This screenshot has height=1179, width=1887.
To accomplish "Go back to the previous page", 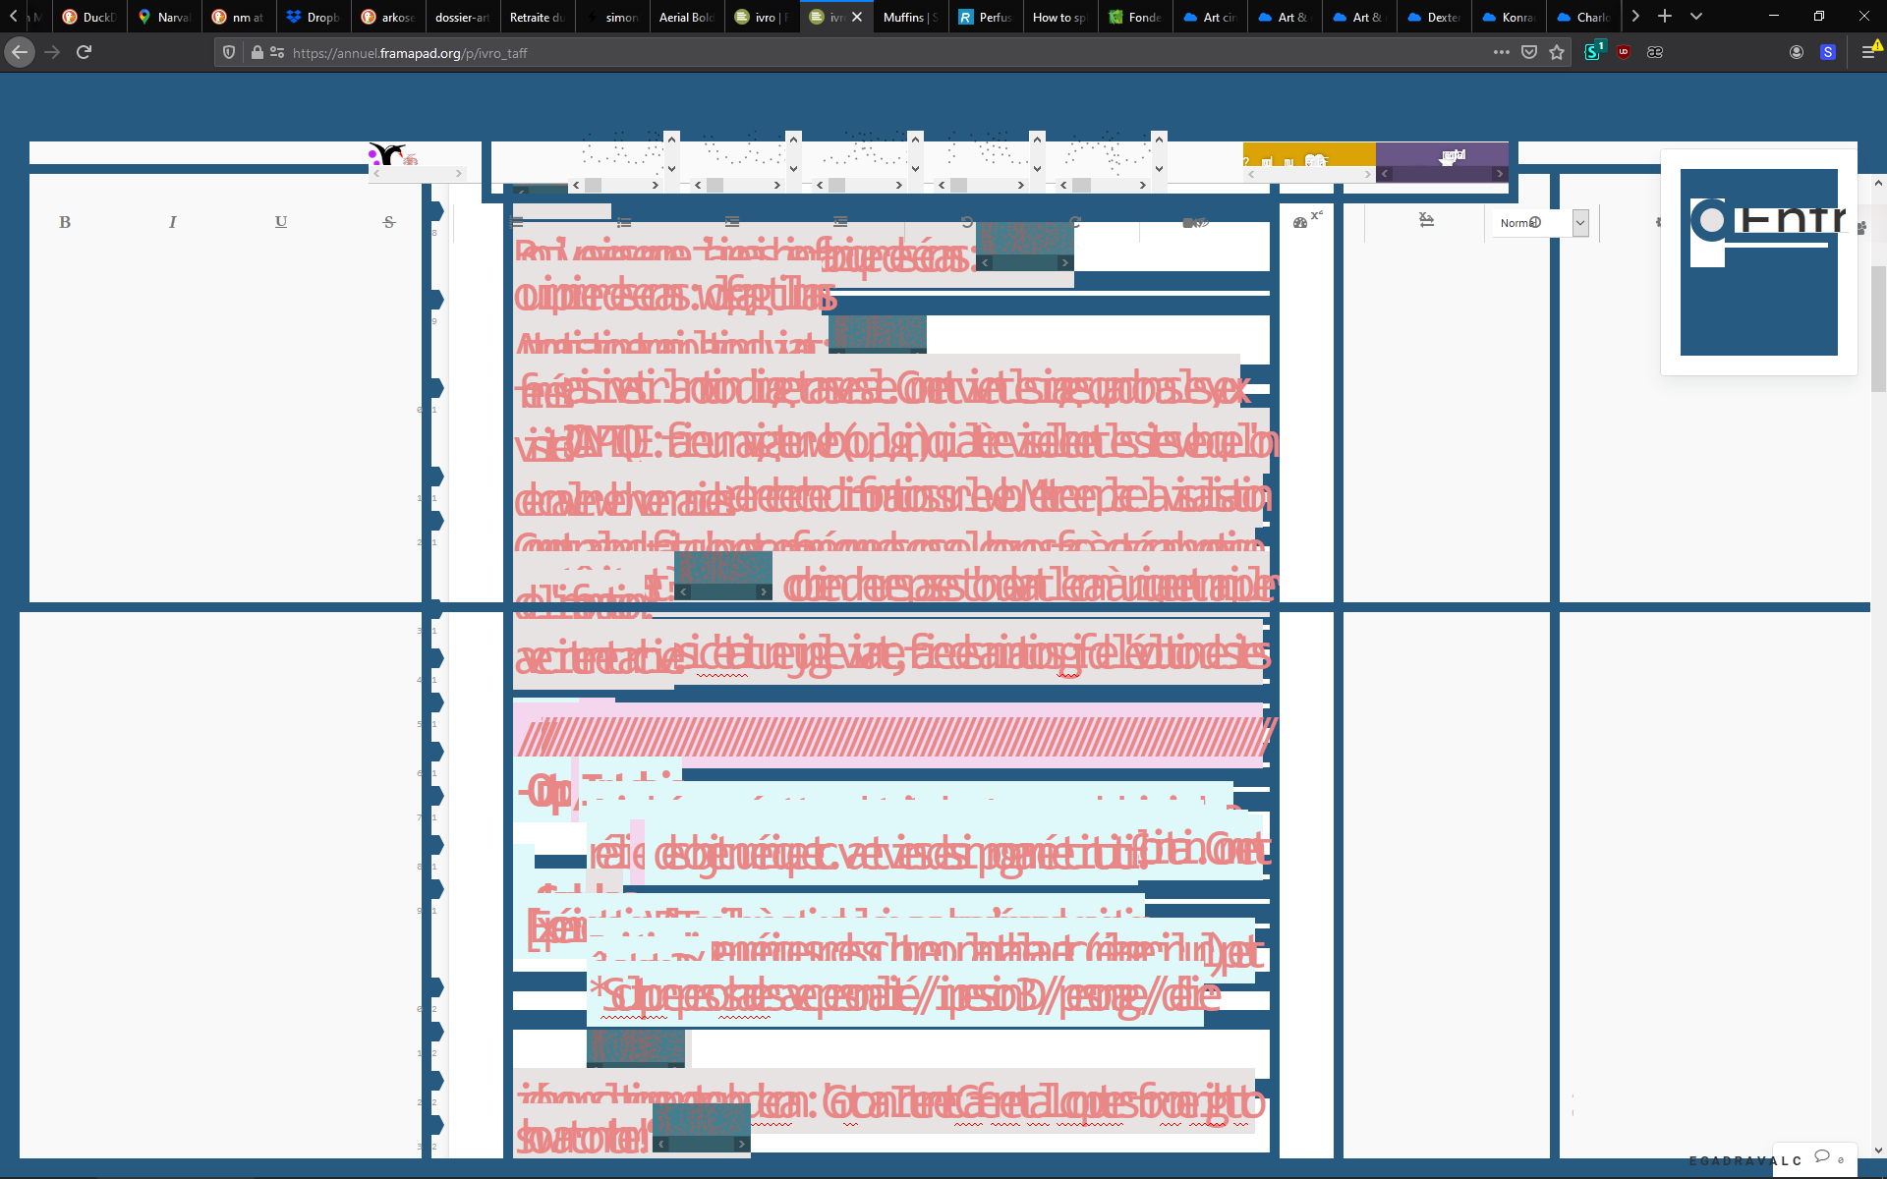I will [x=20, y=52].
